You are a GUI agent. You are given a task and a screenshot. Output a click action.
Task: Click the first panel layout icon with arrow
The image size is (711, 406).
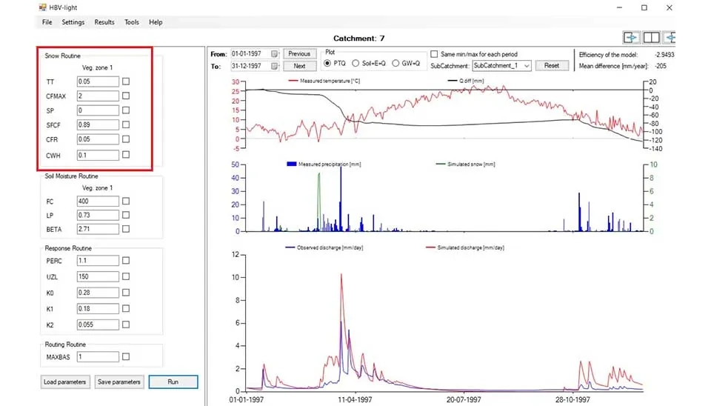(x=631, y=38)
